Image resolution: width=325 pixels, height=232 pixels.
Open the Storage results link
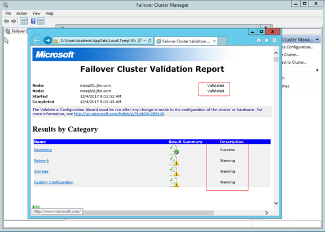click(41, 171)
